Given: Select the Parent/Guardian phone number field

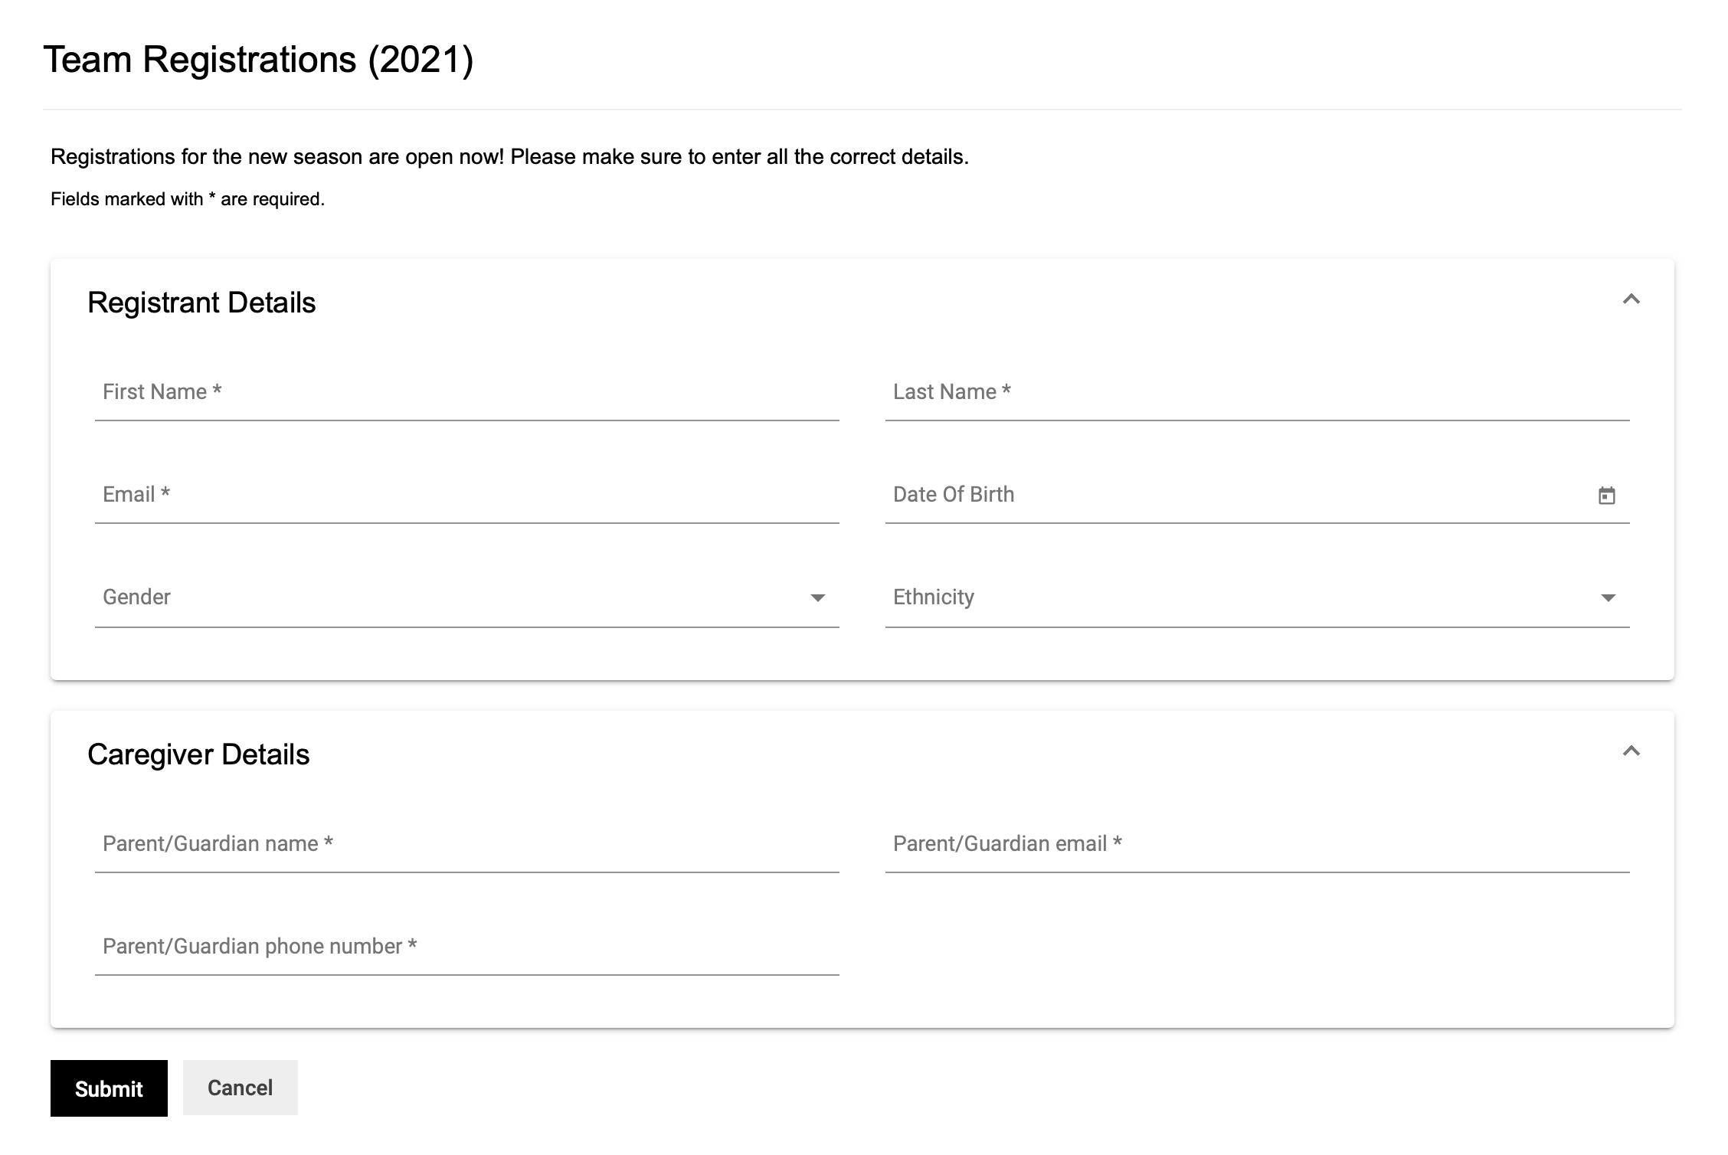Looking at the screenshot, I should (x=466, y=947).
